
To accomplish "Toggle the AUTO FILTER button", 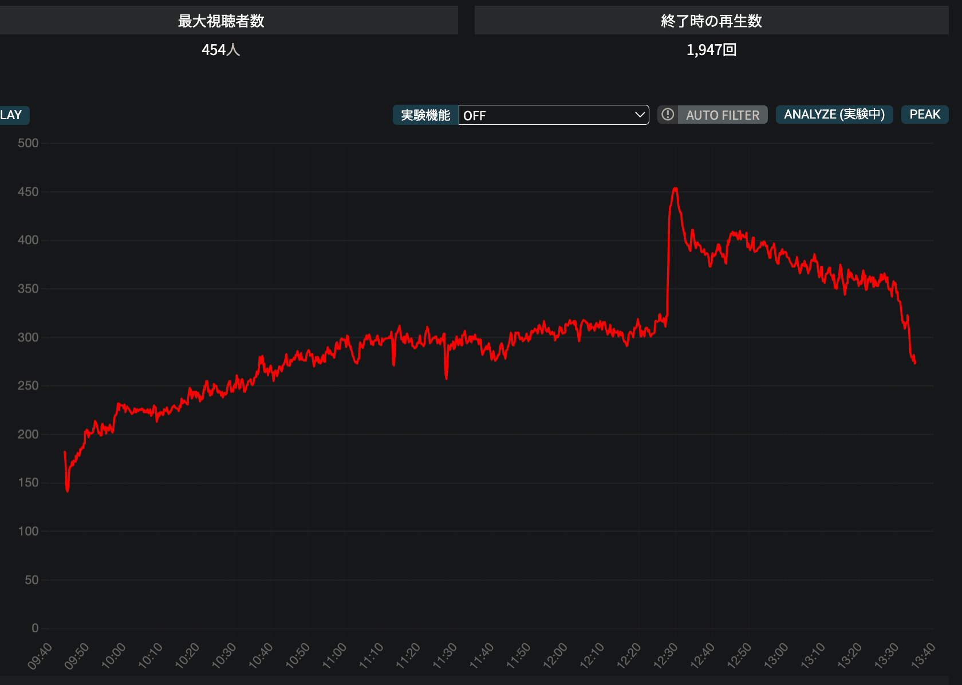I will (723, 115).
